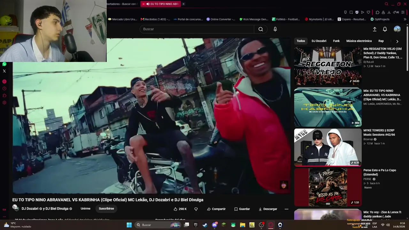Open Recibidos (1.403) Gmail bookmark
This screenshot has width=409, height=230.
tap(155, 19)
